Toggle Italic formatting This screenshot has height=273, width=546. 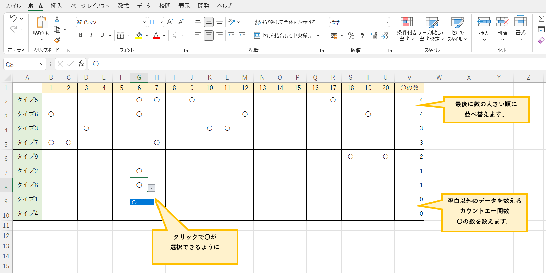[91, 35]
